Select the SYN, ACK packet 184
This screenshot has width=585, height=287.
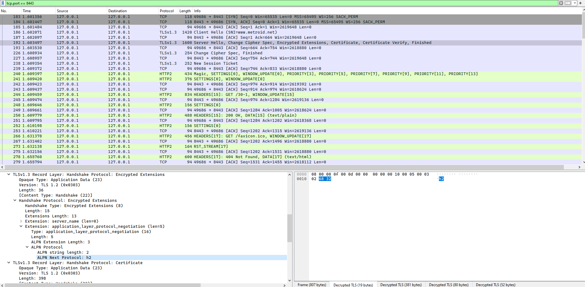point(291,22)
